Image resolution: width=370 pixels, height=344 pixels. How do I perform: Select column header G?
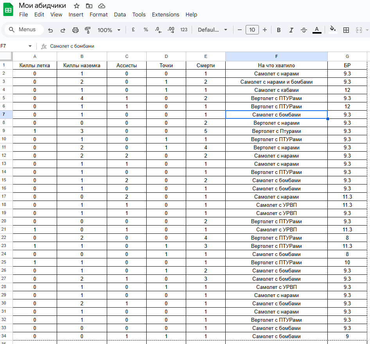347,56
